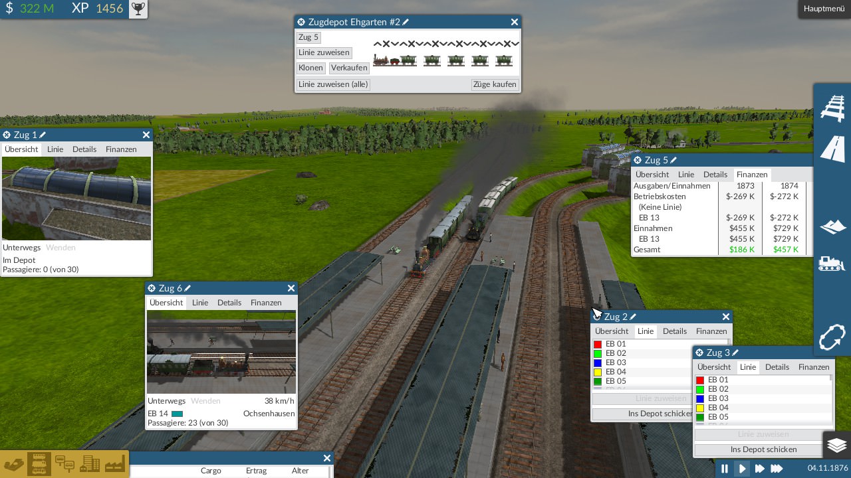This screenshot has height=478, width=851.
Task: Open the towns list icon
Action: tap(89, 463)
